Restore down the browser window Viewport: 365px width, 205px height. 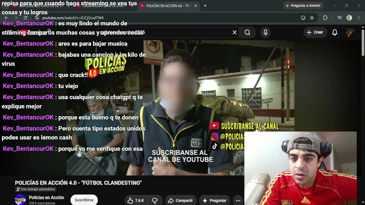coord(346,6)
